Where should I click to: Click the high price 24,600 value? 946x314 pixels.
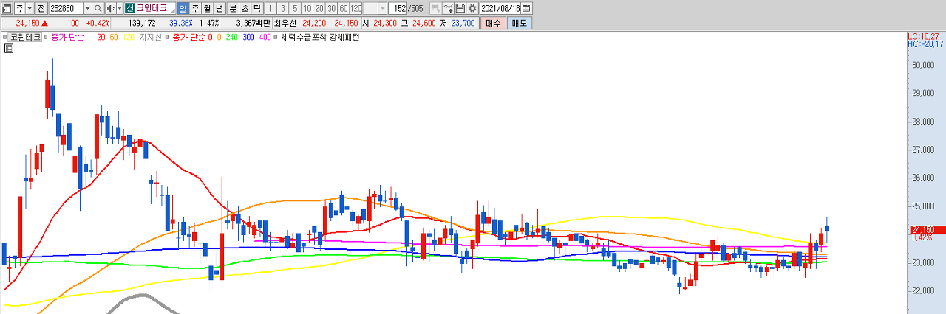424,23
